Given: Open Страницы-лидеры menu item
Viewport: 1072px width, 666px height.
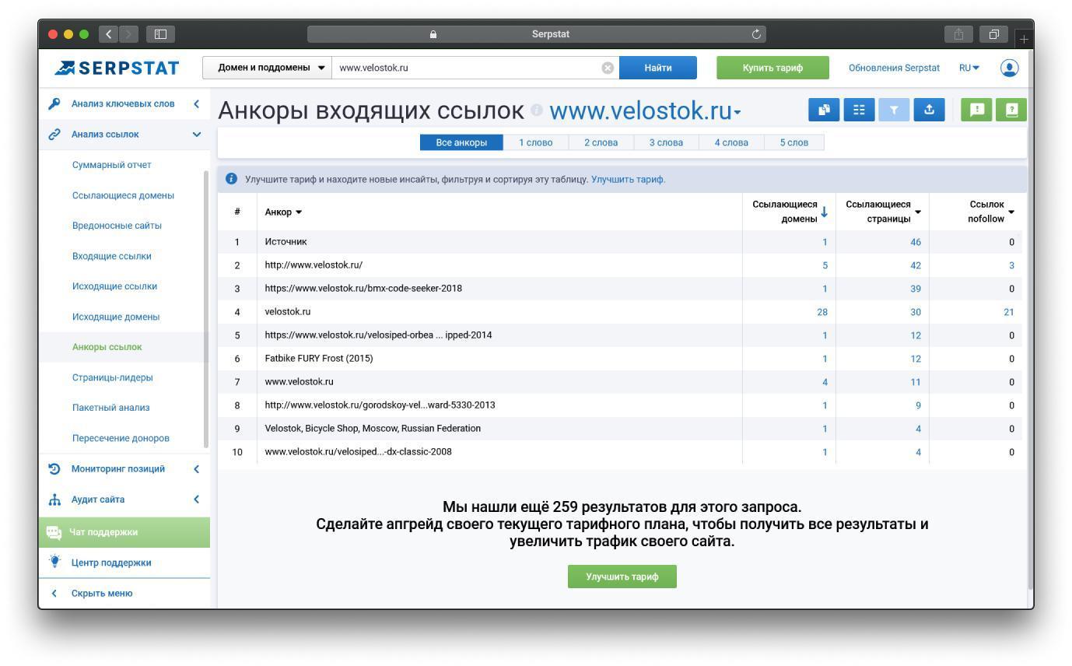Looking at the screenshot, I should 113,377.
